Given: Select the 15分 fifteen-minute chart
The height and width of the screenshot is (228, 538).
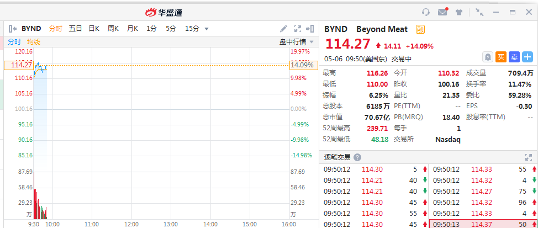Looking at the screenshot, I should 192,29.
